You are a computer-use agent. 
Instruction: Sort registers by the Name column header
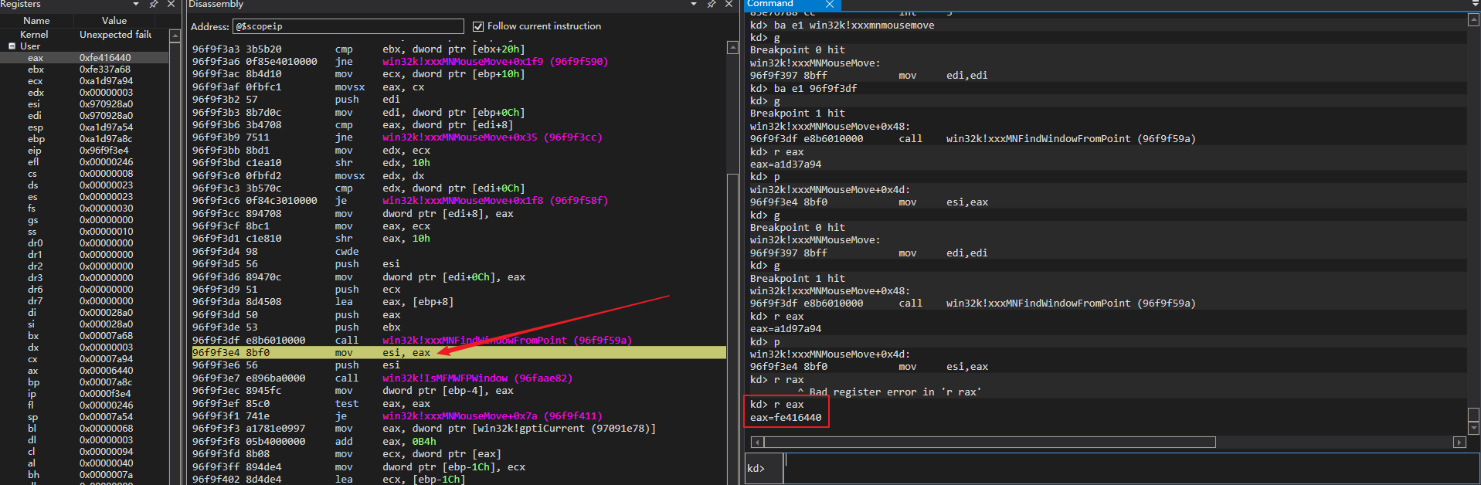36,21
